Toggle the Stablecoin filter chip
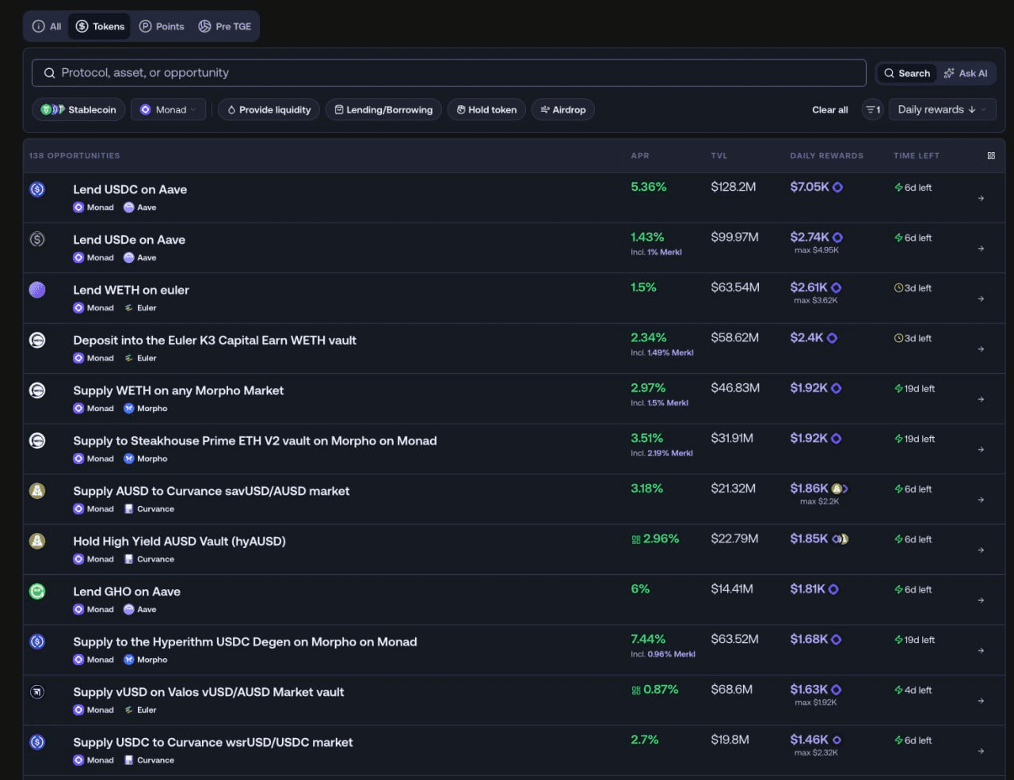This screenshot has height=780, width=1014. click(78, 110)
